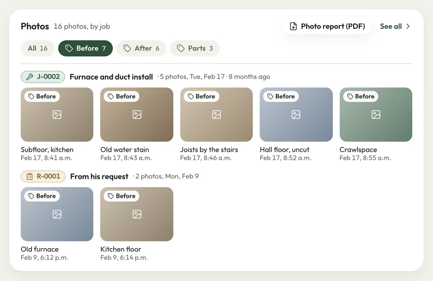Click the image placeholder icon on Hall floor, uncut

(x=296, y=114)
